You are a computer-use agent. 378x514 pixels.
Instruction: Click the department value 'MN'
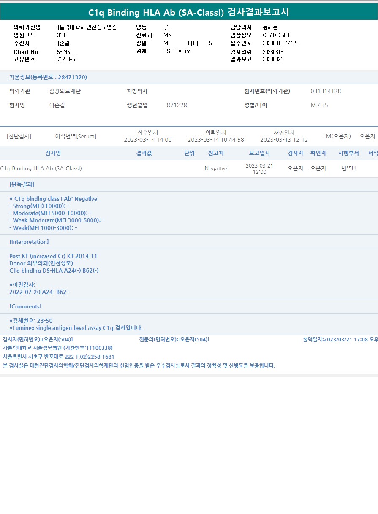point(168,35)
